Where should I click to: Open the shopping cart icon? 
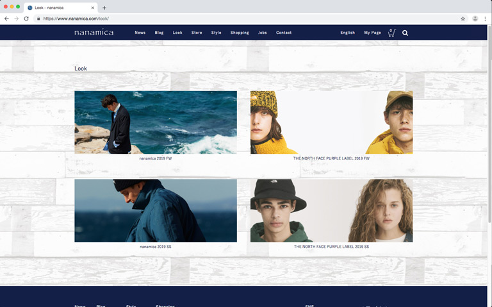click(x=391, y=33)
